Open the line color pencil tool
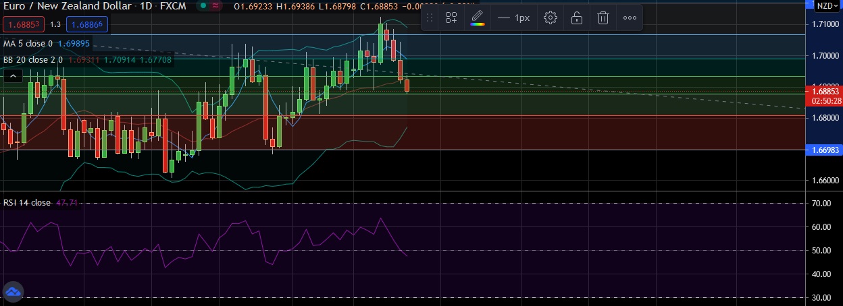Image resolution: width=843 pixels, height=306 pixels. (x=478, y=18)
